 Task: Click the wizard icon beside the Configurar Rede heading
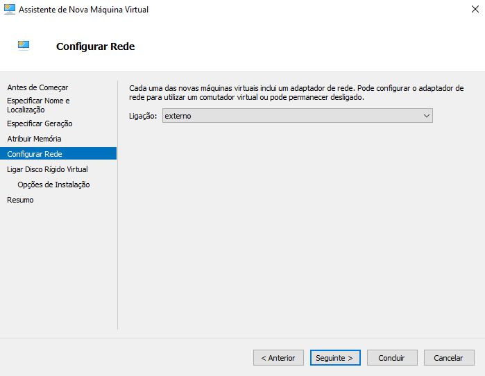[x=24, y=46]
